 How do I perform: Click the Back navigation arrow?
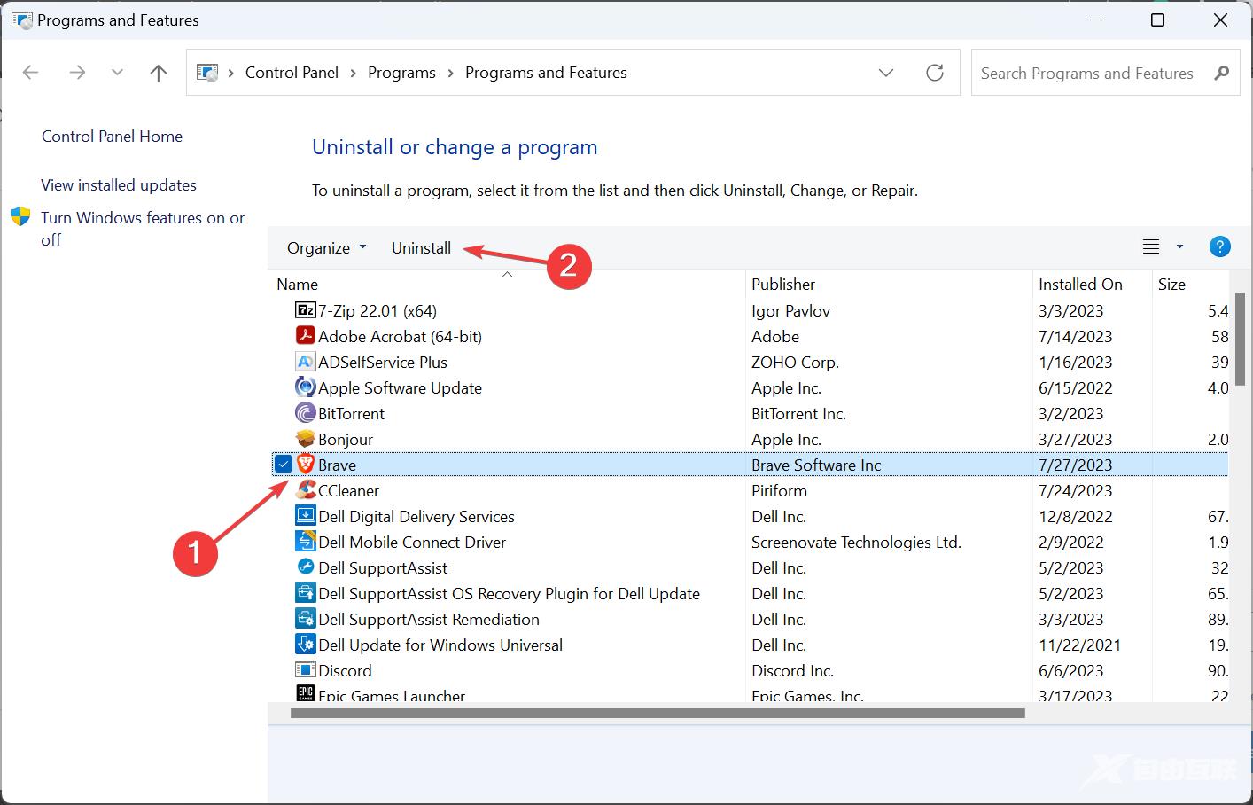pyautogui.click(x=31, y=73)
